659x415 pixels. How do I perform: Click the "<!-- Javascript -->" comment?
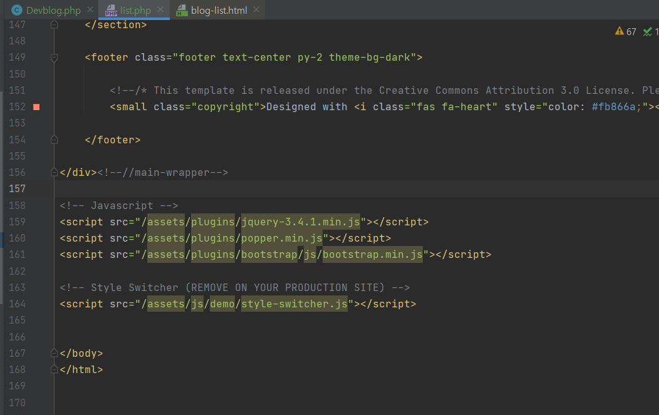119,205
